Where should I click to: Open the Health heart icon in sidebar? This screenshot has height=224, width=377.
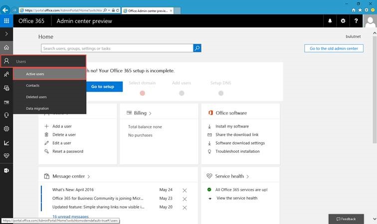(x=6, y=156)
